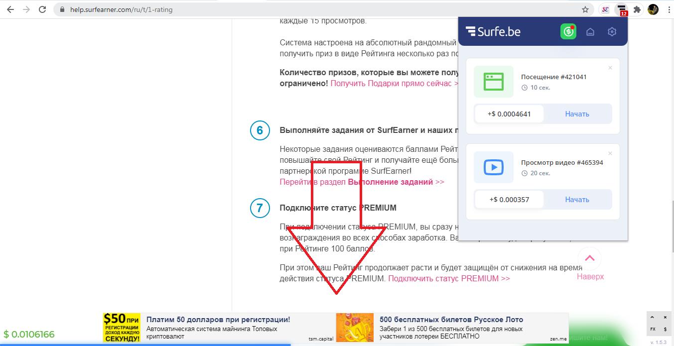Click the $50 при регистрации ad image
The width and height of the screenshot is (674, 346).
(122, 328)
